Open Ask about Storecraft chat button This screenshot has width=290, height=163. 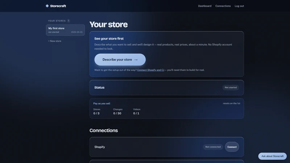click(x=272, y=156)
